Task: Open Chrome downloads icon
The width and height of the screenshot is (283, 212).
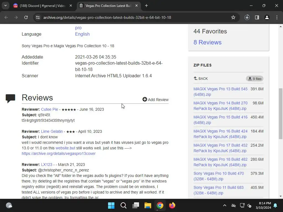Action: tap(247, 17)
